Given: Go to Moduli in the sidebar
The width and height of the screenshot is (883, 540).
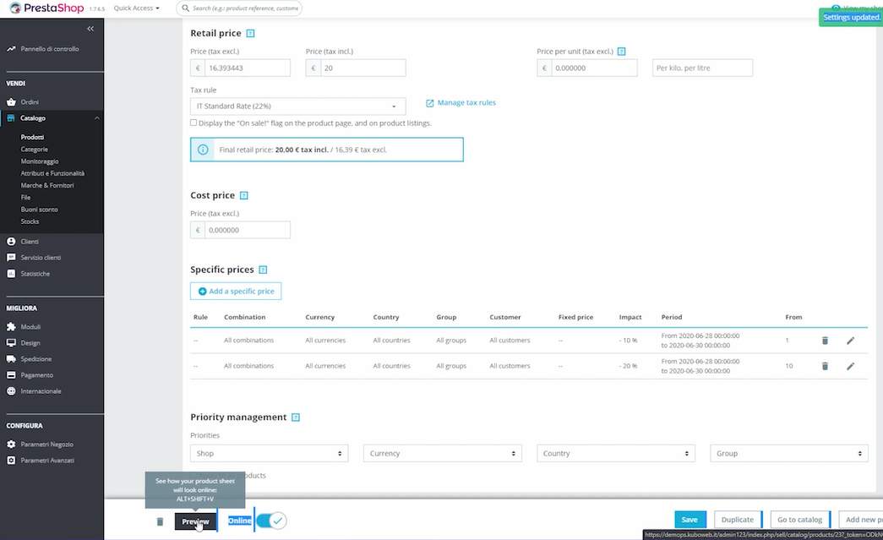Looking at the screenshot, I should pos(30,327).
